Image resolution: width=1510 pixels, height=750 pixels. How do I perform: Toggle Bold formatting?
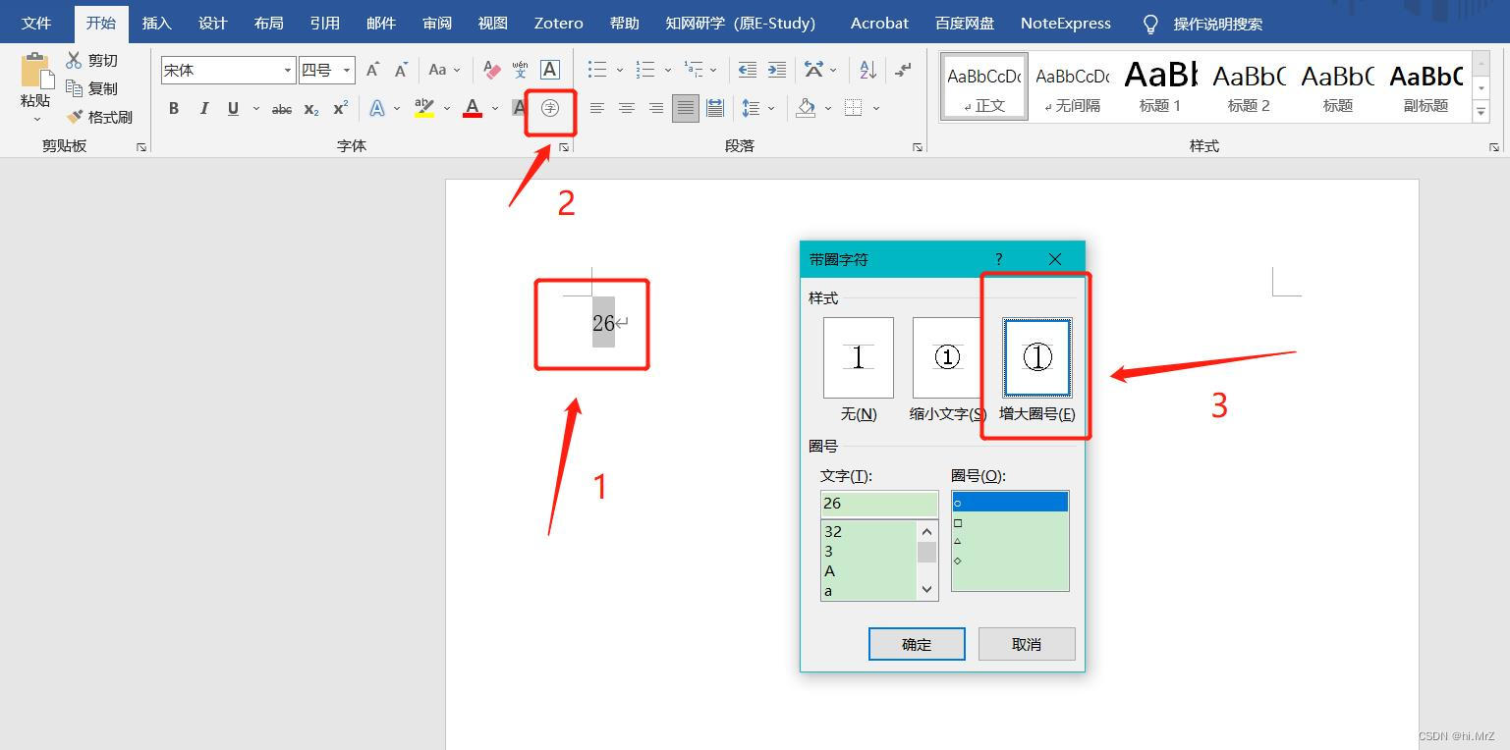pyautogui.click(x=174, y=108)
